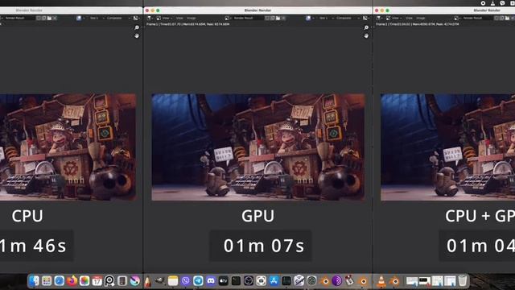Click the zoom magnifier icon in GPU window
The width and height of the screenshot is (515, 290).
click(366, 27)
